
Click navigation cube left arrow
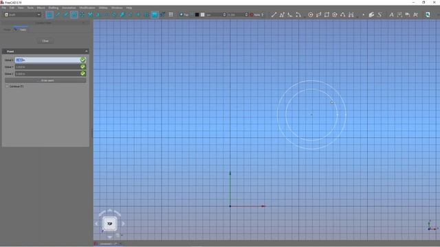[96, 224]
